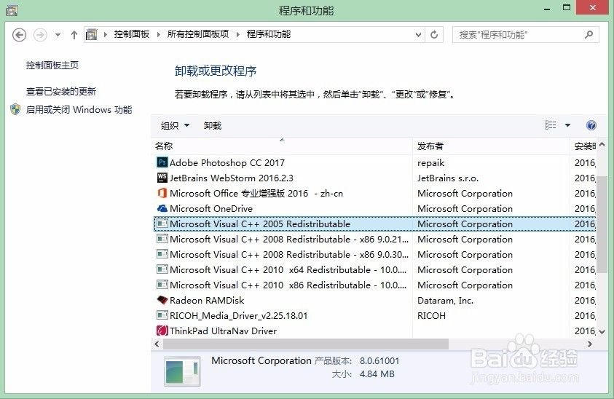Navigate to 控制面板 breadcrumb
The width and height of the screenshot is (614, 399).
point(132,34)
